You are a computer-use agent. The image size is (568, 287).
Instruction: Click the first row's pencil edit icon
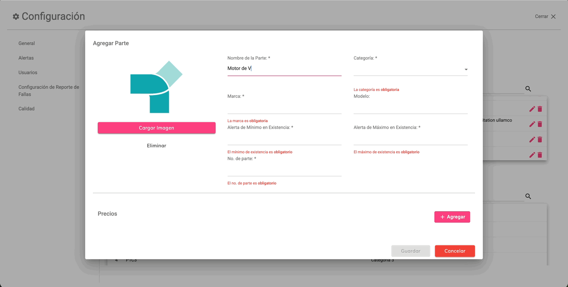click(532, 109)
